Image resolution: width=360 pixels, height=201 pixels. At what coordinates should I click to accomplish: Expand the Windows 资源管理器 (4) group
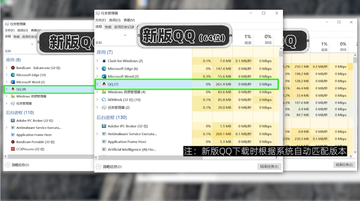click(x=97, y=92)
